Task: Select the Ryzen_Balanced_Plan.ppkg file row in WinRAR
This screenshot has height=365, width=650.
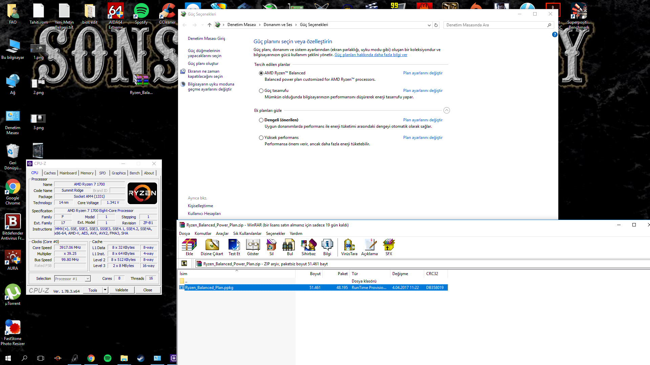Action: click(313, 288)
